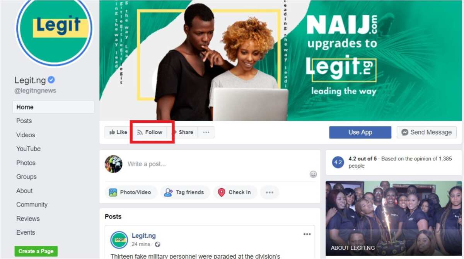Screen dimensions: 464x259
Task: Click the Like thumbs-up button
Action: pos(118,132)
